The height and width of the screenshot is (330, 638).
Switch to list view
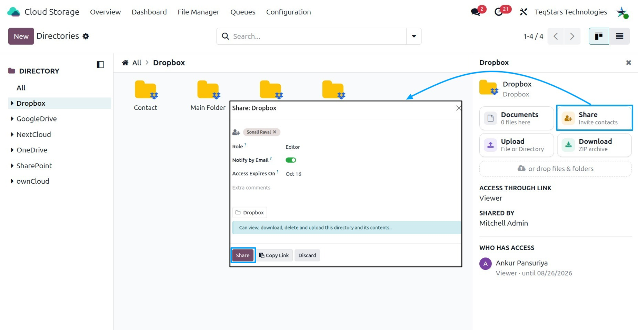(x=619, y=36)
